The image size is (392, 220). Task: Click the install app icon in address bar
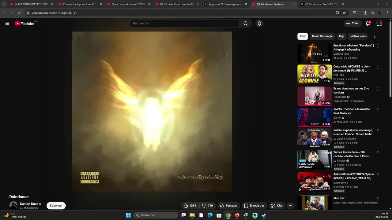(x=337, y=13)
